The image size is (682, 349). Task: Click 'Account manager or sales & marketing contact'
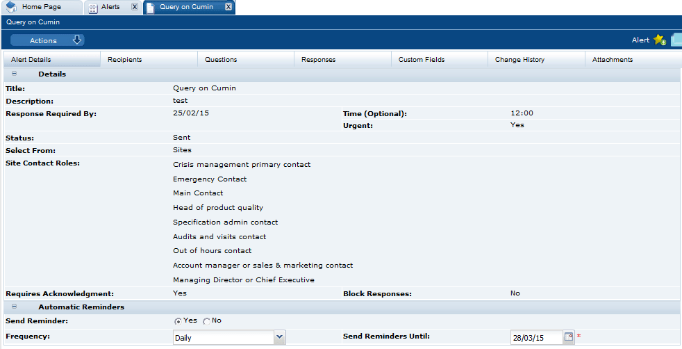(x=263, y=265)
